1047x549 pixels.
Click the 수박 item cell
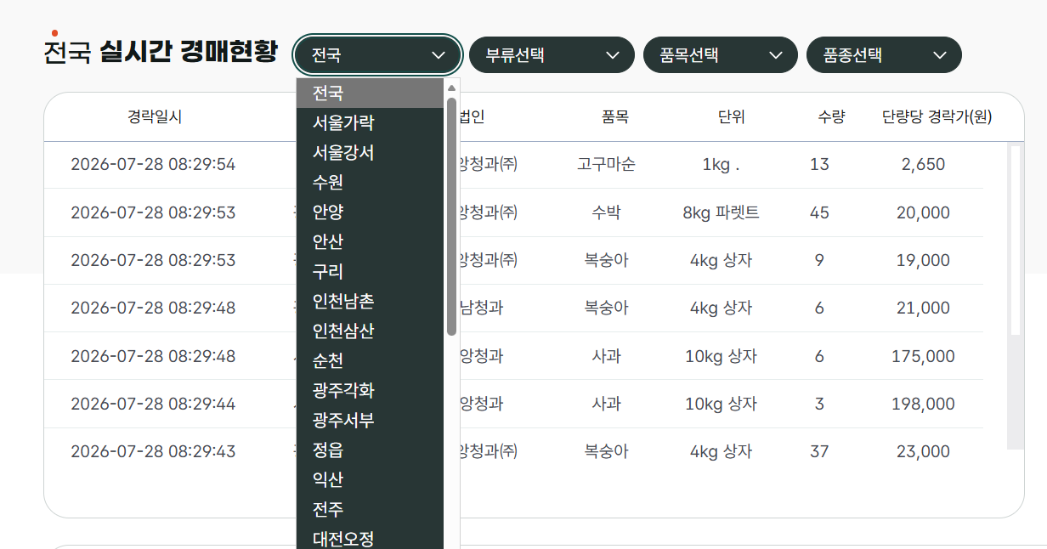pos(606,212)
